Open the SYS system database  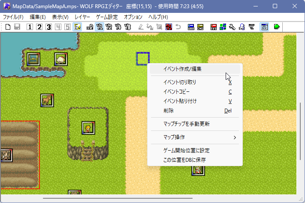click(x=213, y=27)
